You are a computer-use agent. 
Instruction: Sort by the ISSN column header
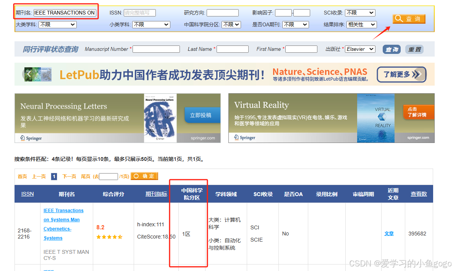point(28,194)
